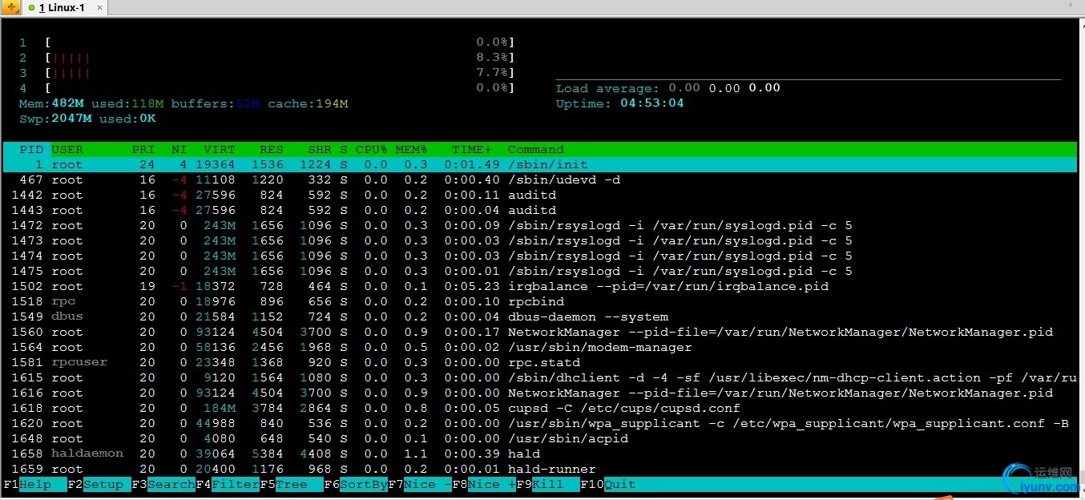Image resolution: width=1085 pixels, height=500 pixels.
Task: Sort by MEM% column header
Action: [x=412, y=149]
